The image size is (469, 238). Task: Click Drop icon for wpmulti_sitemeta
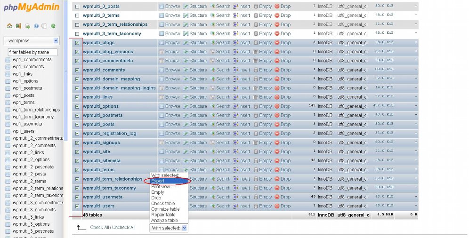[x=277, y=161]
